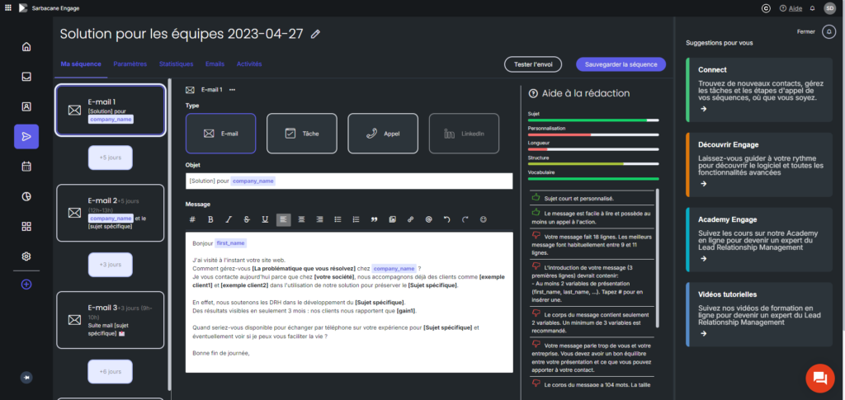Edit the +6 jours delay

pos(110,371)
